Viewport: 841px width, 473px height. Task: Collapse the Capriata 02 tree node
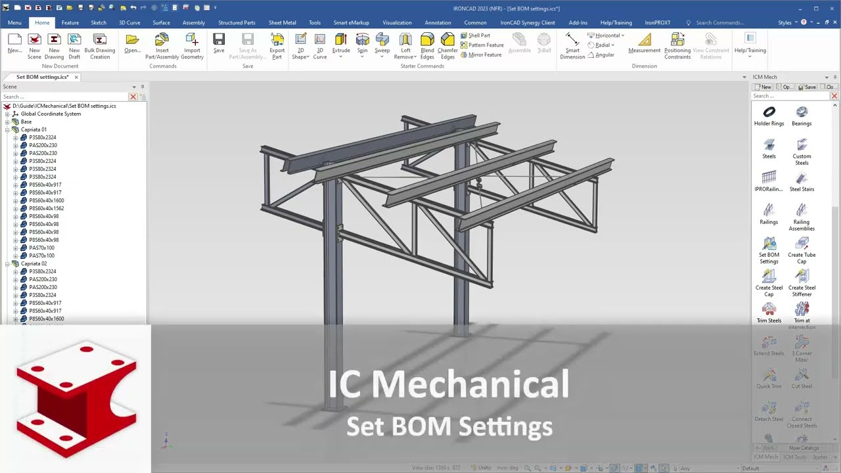[x=7, y=263]
